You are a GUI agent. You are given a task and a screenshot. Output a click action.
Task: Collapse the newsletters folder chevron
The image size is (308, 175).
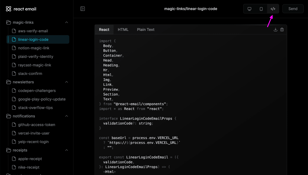(66, 82)
